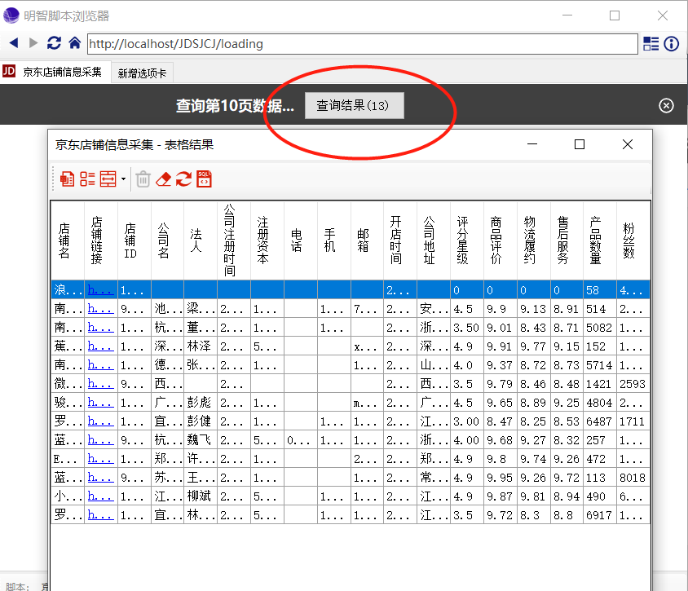Click the red SQL export icon
Screen dimensions: 688x591
tap(204, 179)
